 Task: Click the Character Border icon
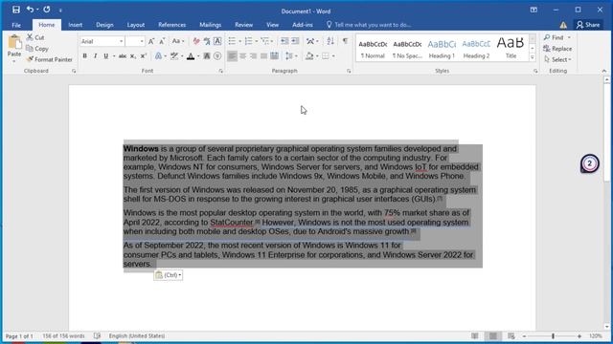(217, 41)
